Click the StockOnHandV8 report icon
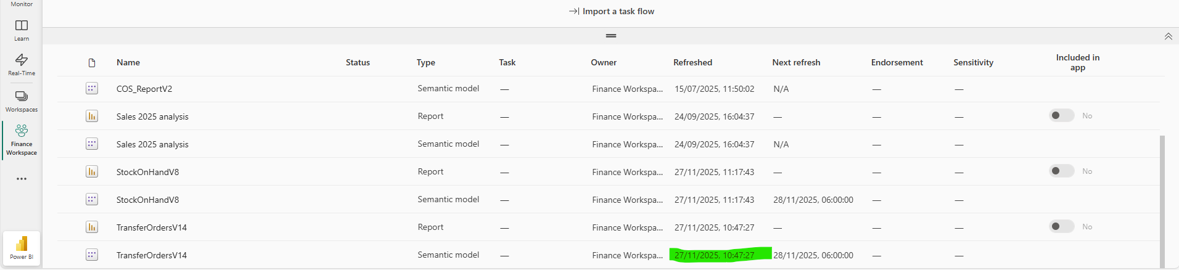This screenshot has width=1179, height=270. point(92,171)
